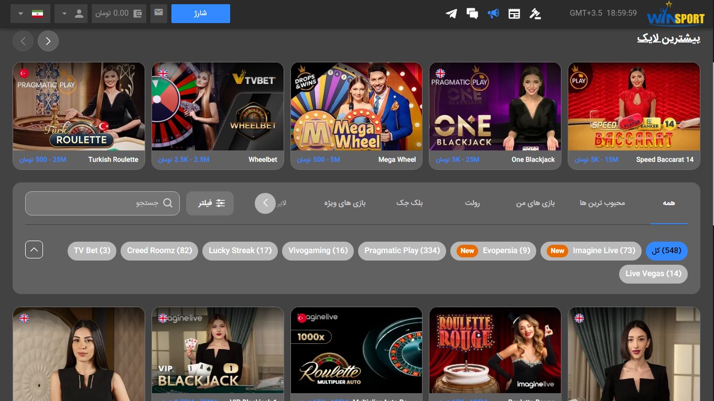The image size is (714, 401).
Task: Open the فیلتر filter button
Action: coord(210,203)
